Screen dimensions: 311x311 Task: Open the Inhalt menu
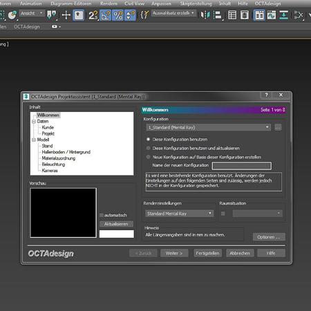point(225,3)
